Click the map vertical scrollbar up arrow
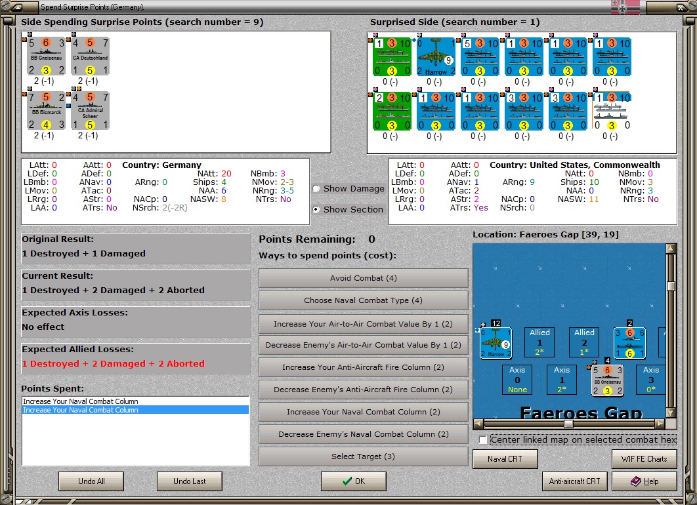The height and width of the screenshot is (505, 697). (x=671, y=249)
